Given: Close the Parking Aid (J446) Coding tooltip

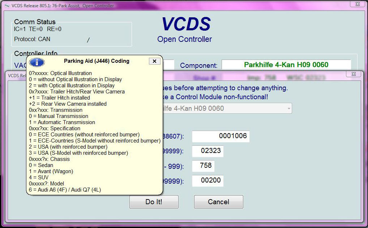Looking at the screenshot, I should point(154,61).
